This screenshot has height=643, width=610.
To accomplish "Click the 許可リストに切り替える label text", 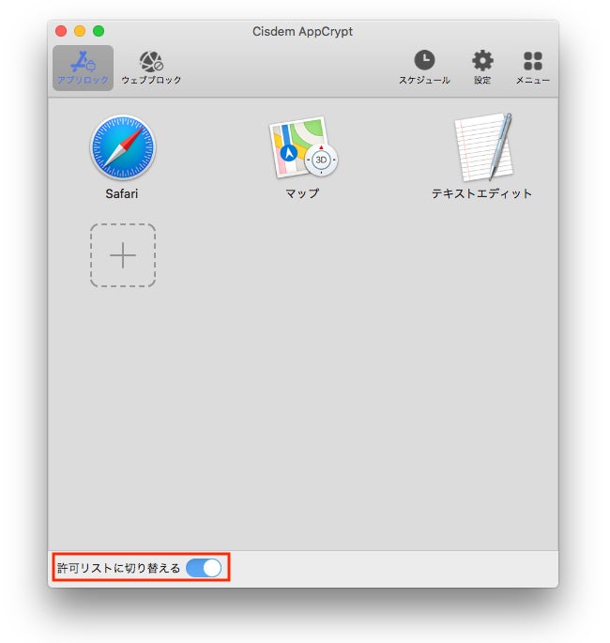I will (x=118, y=568).
